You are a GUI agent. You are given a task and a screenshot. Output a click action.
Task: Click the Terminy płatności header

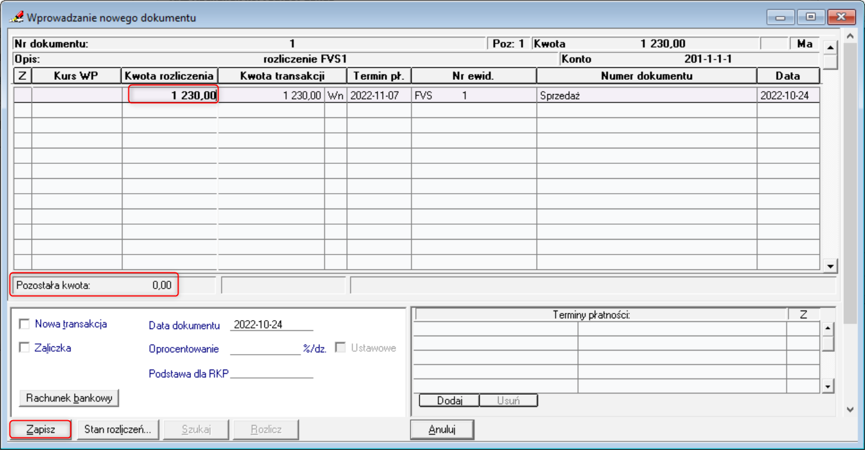click(x=601, y=315)
